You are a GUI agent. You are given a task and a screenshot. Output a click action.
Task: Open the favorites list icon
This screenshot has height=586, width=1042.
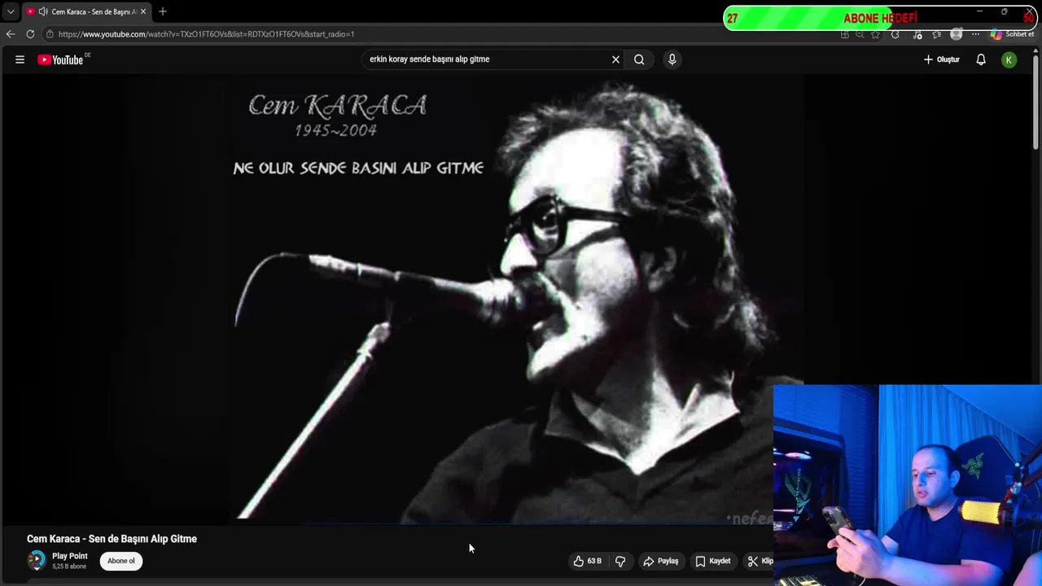937,34
